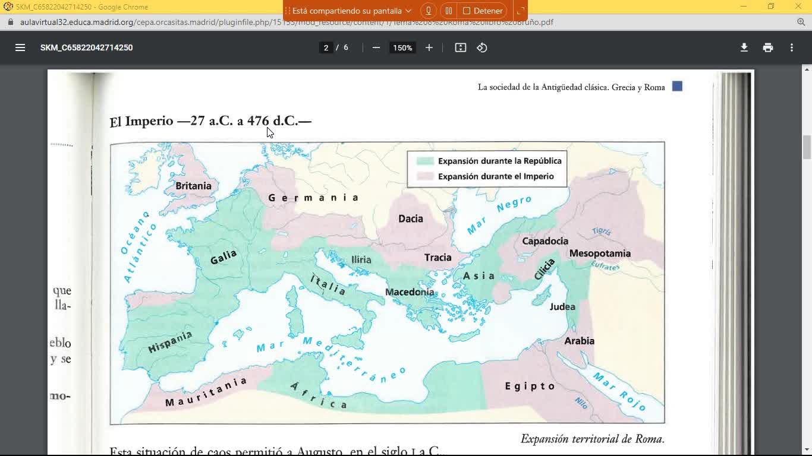
Task: Zoom out with the minus button
Action: [x=376, y=47]
